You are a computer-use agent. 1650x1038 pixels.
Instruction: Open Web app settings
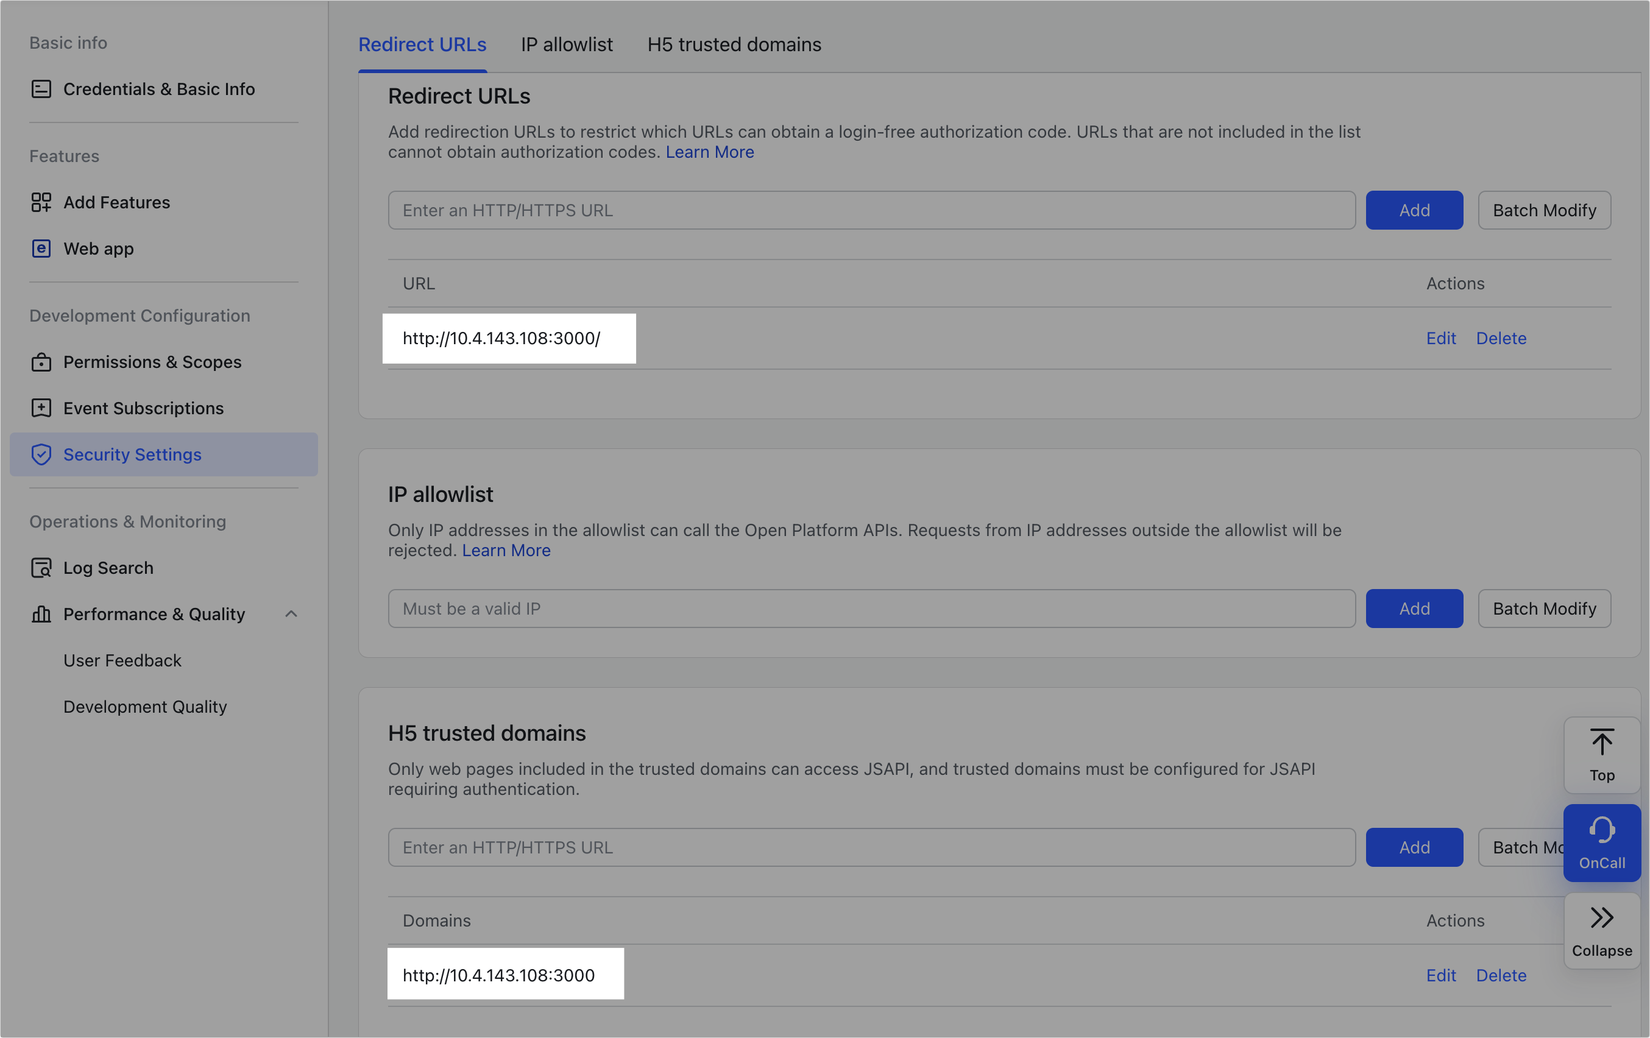(98, 248)
